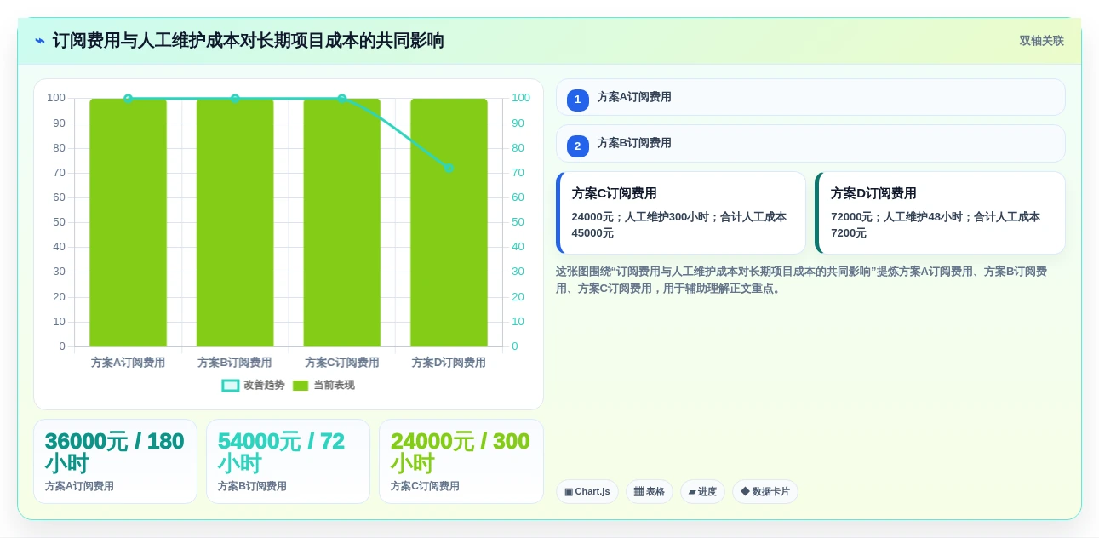Click the 方案C订阅费用 caption under 24000元

click(425, 486)
